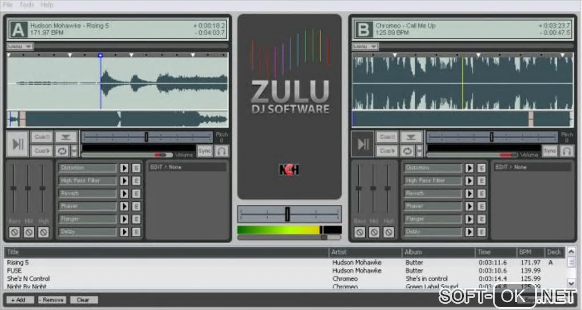Click the master volume slider handle
Image resolution: width=582 pixels, height=310 pixels.
[324, 237]
